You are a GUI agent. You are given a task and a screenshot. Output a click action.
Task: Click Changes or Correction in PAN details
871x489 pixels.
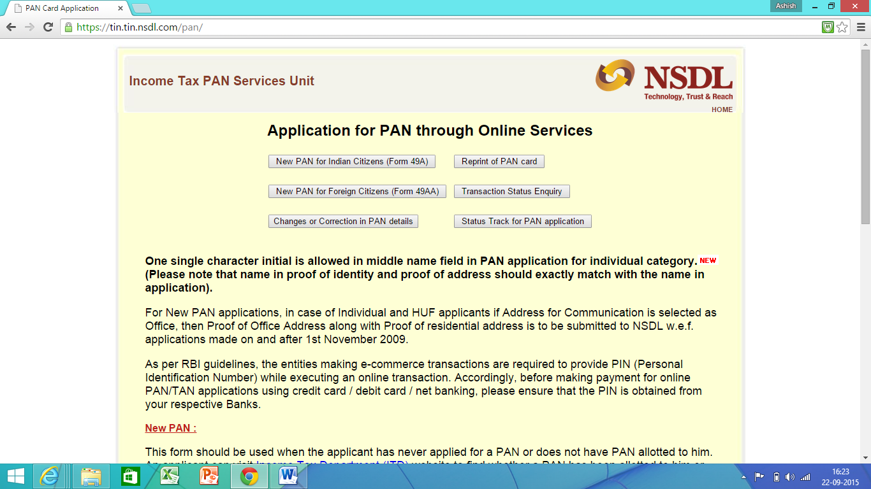(x=343, y=221)
